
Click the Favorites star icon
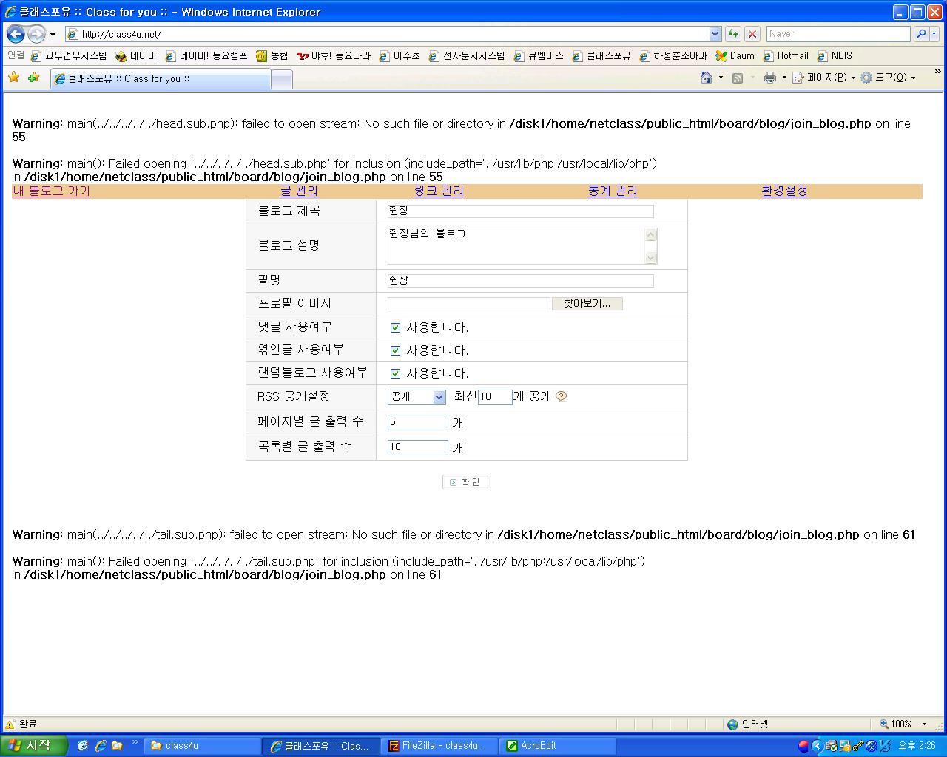pyautogui.click(x=13, y=78)
